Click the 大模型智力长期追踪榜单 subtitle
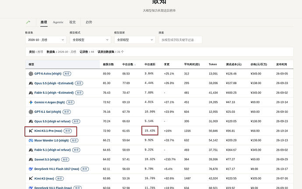 pyautogui.click(x=159, y=10)
